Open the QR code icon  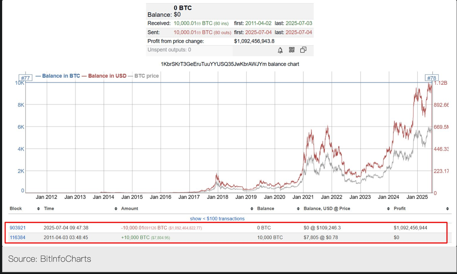(292, 50)
